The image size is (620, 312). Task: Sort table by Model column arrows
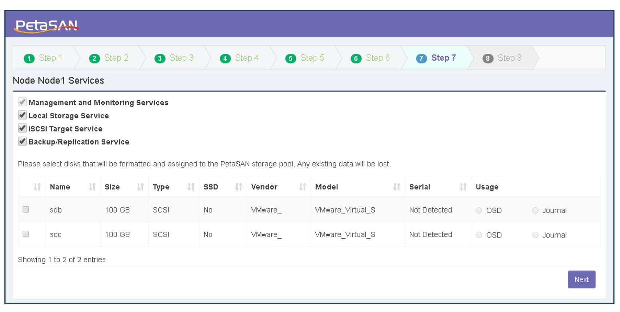tap(396, 187)
